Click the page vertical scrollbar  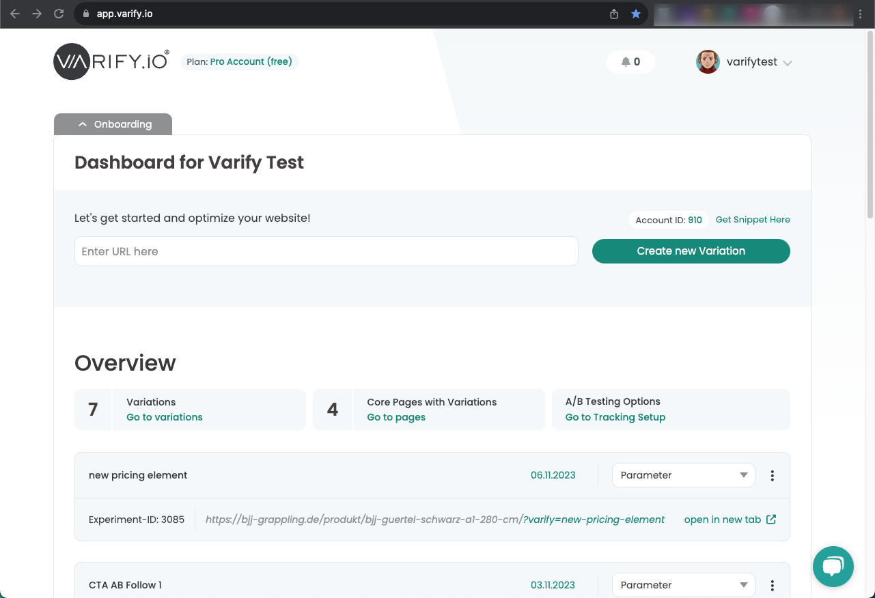870,124
